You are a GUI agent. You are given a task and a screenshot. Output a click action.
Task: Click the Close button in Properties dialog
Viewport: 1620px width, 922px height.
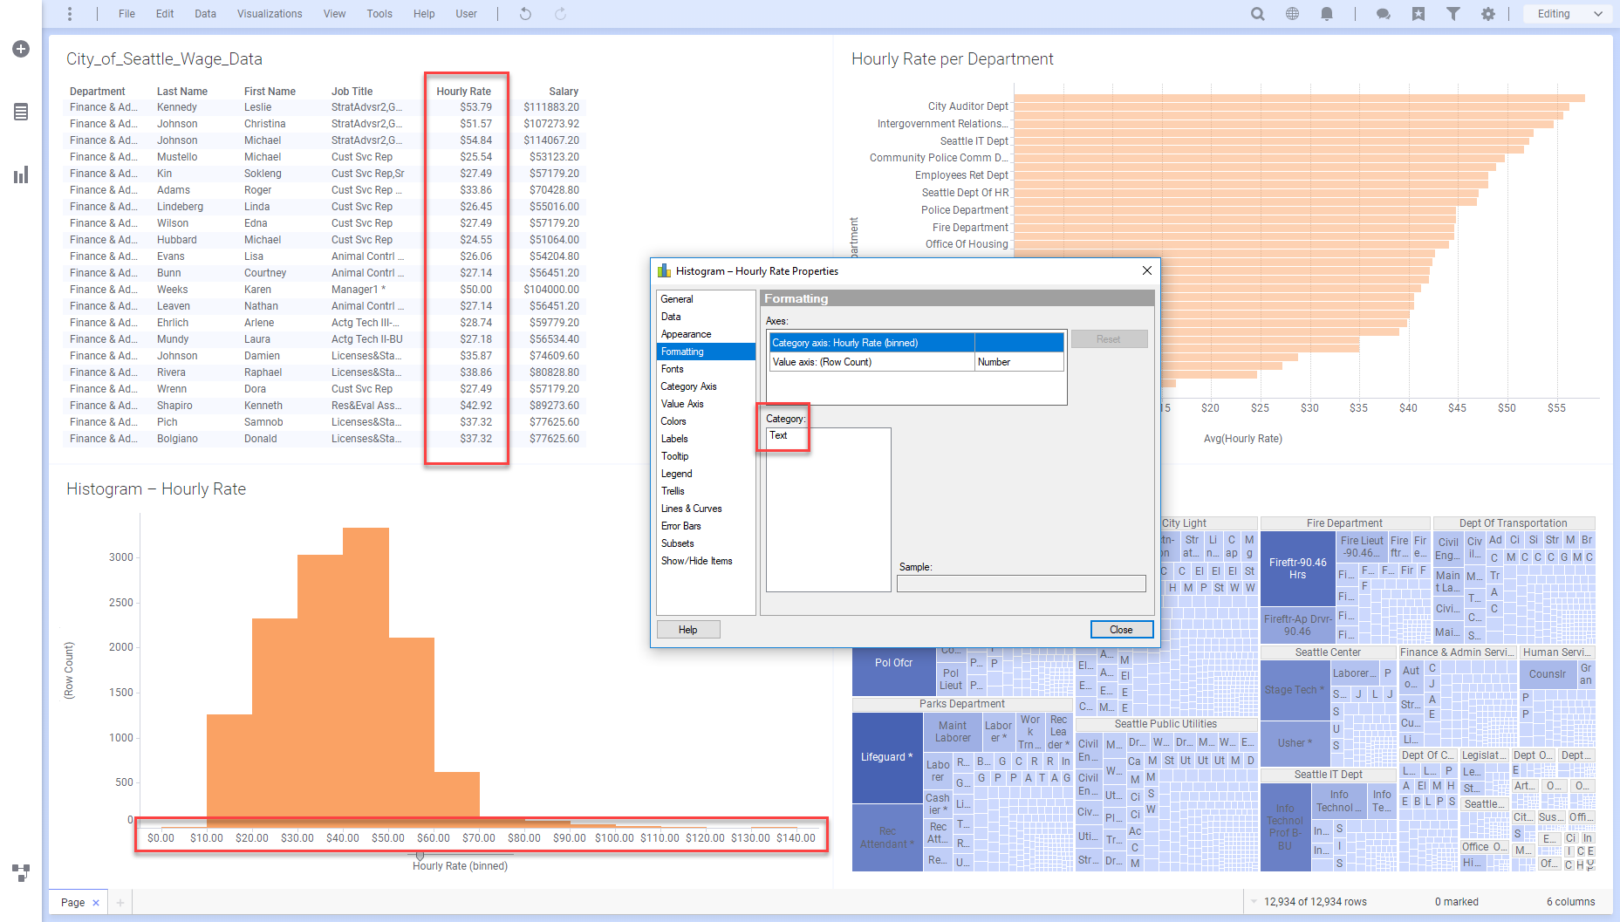click(1121, 630)
